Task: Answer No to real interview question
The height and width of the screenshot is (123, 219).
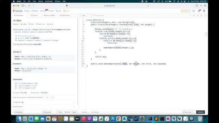Action: tap(52, 97)
